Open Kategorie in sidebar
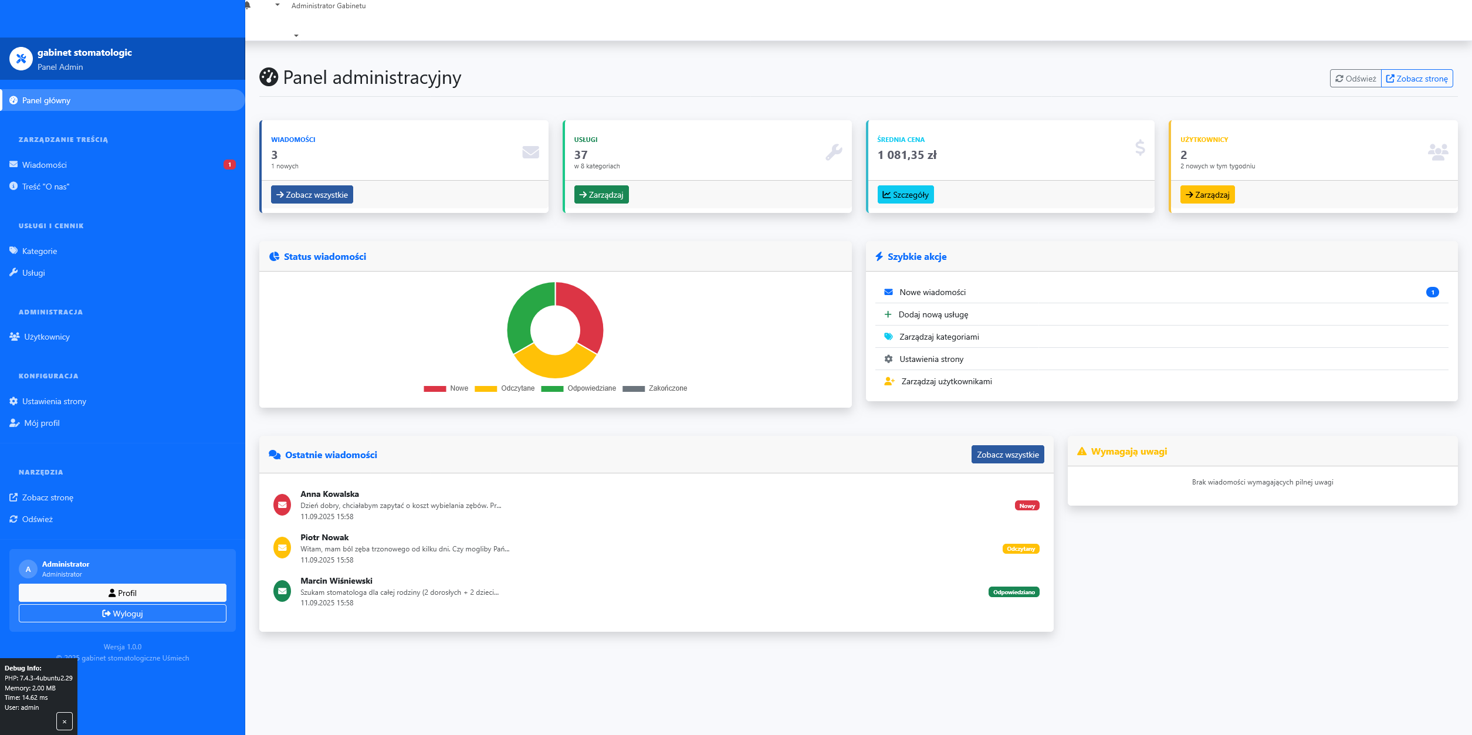The height and width of the screenshot is (735, 1472). tap(123, 251)
